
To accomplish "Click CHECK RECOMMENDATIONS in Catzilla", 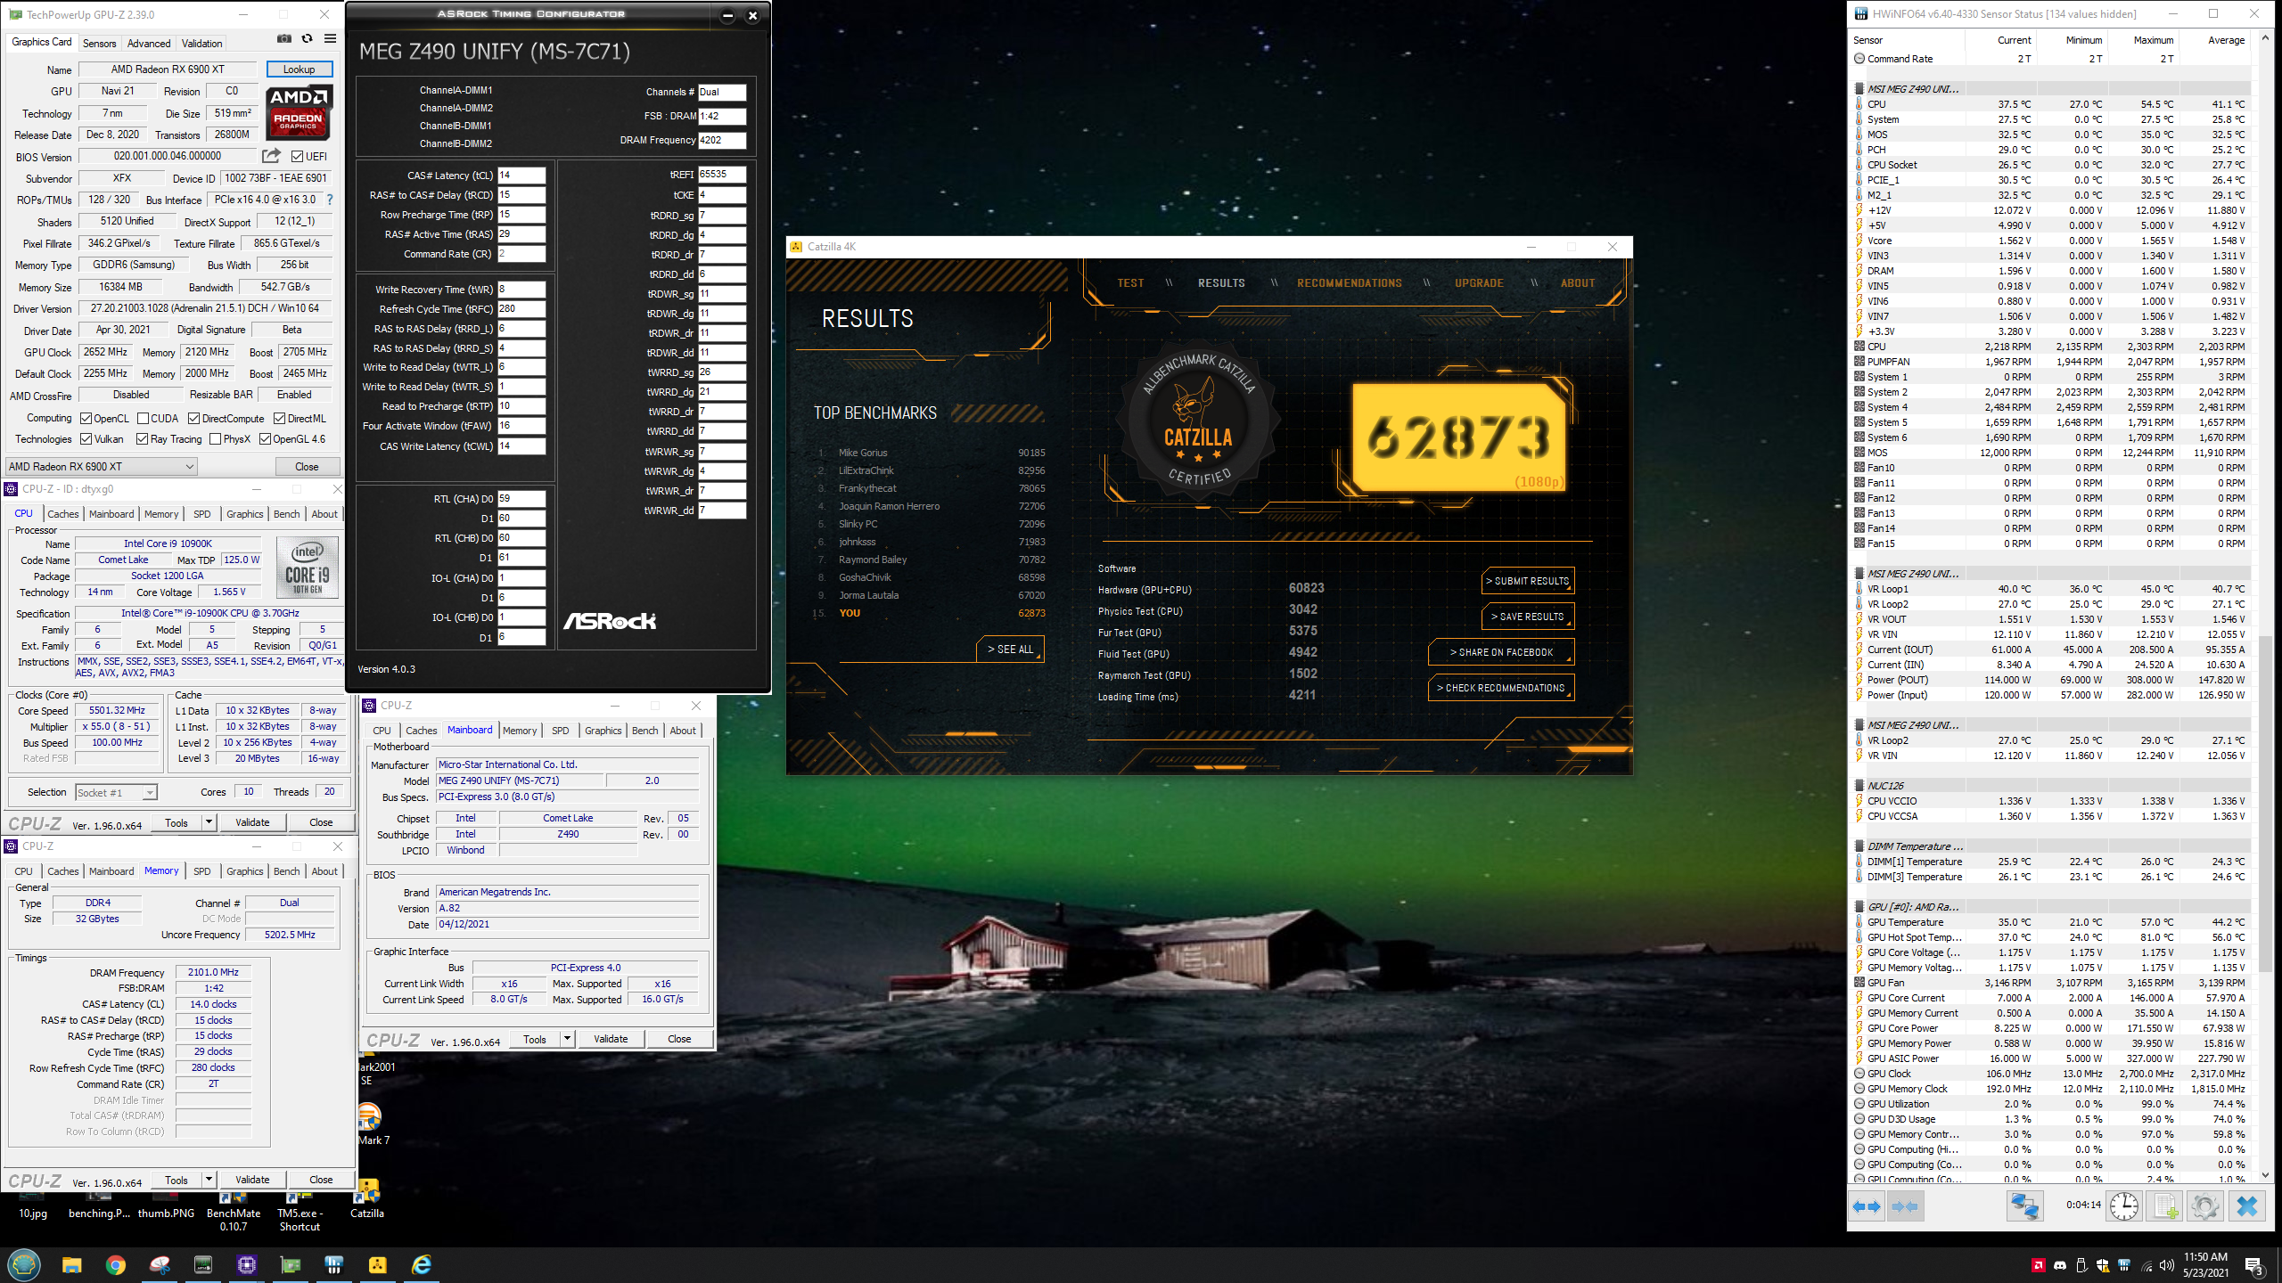I will coord(1501,688).
